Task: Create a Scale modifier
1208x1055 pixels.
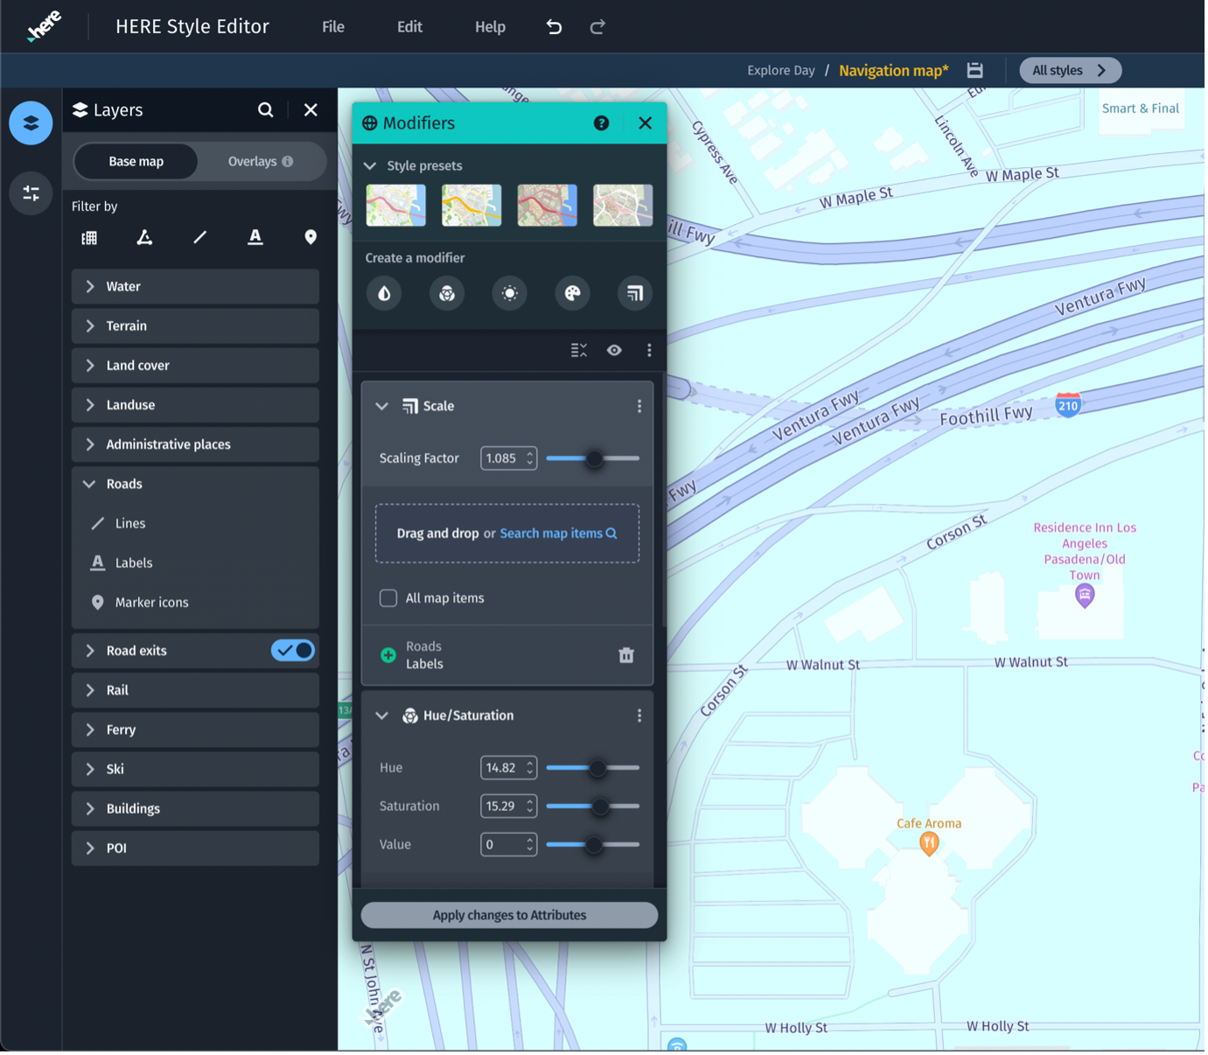Action: [635, 294]
